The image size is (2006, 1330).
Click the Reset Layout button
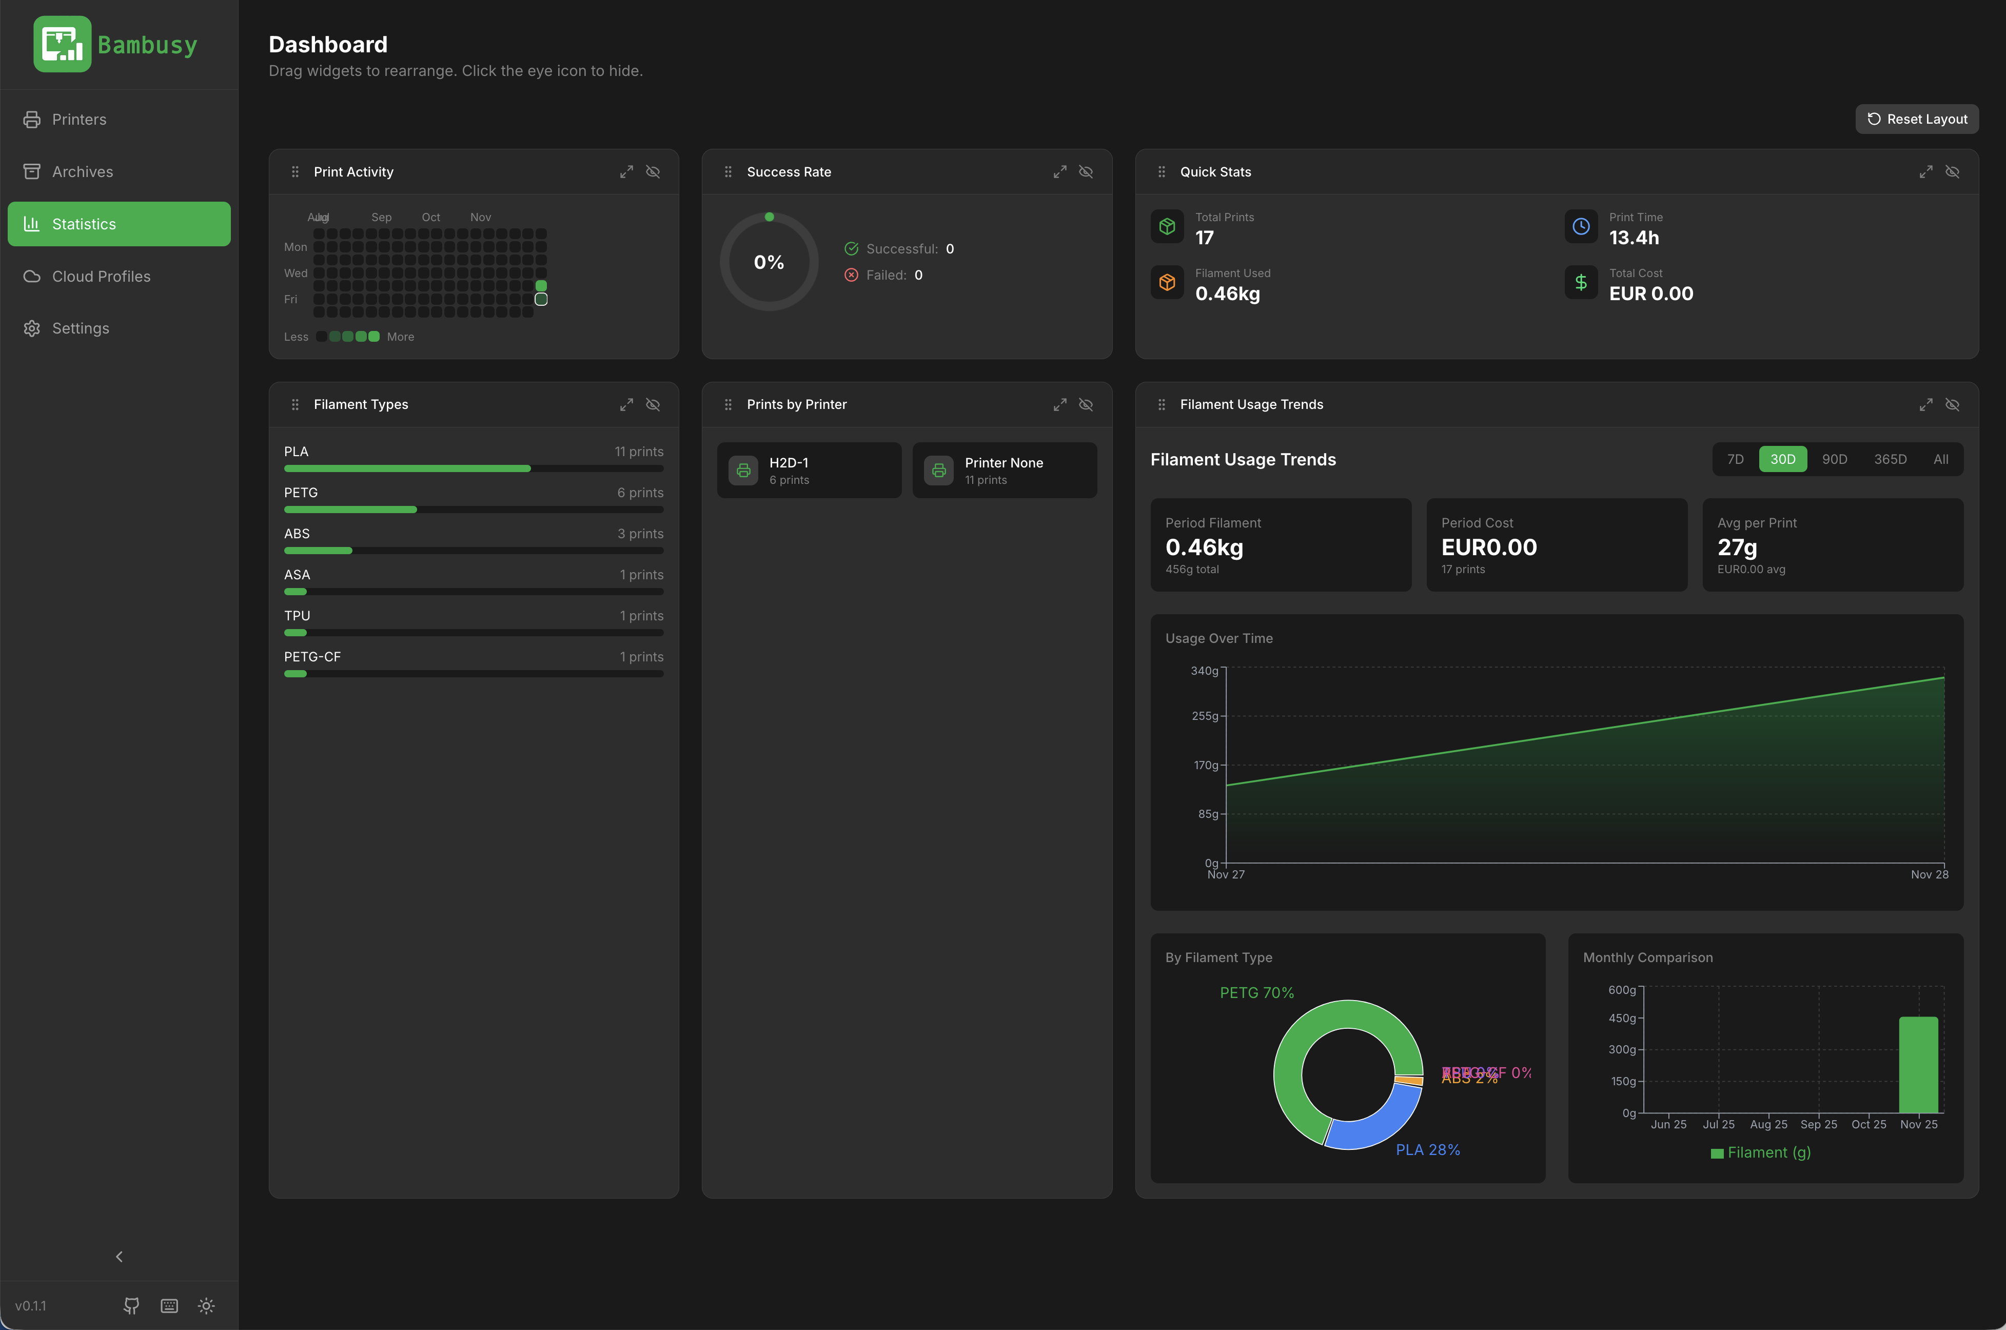click(1917, 119)
